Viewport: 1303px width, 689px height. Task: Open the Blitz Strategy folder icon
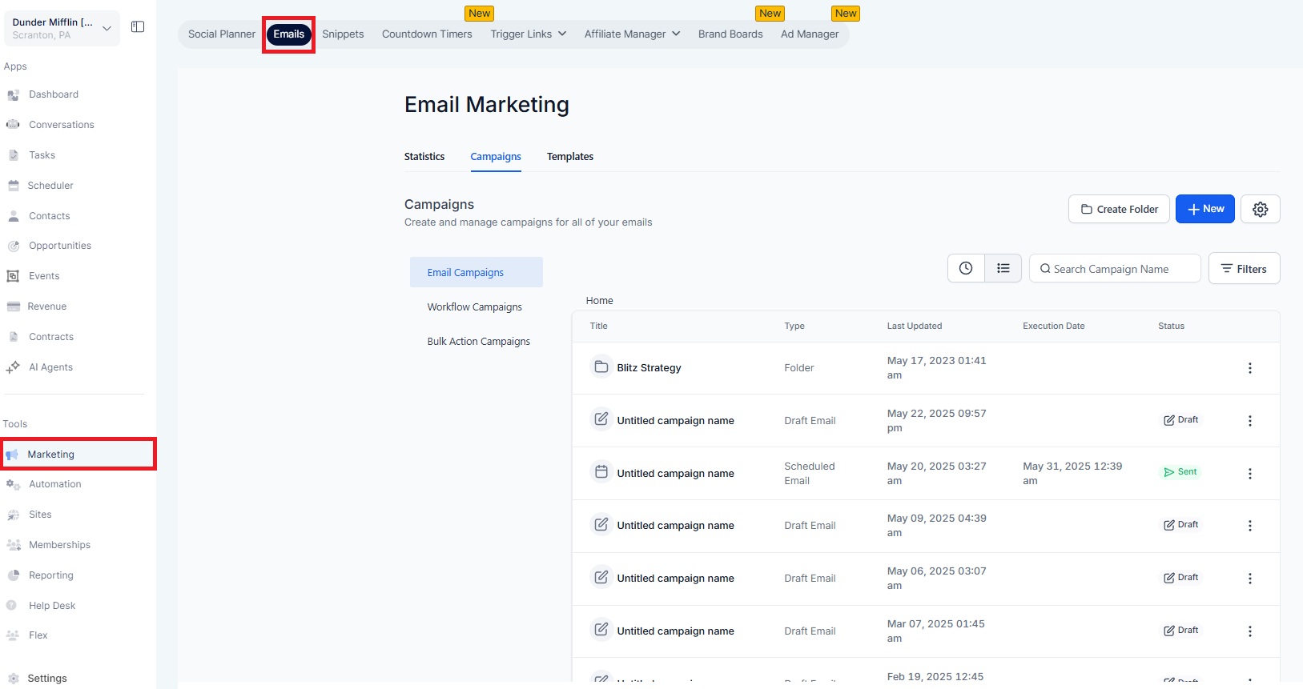[601, 367]
